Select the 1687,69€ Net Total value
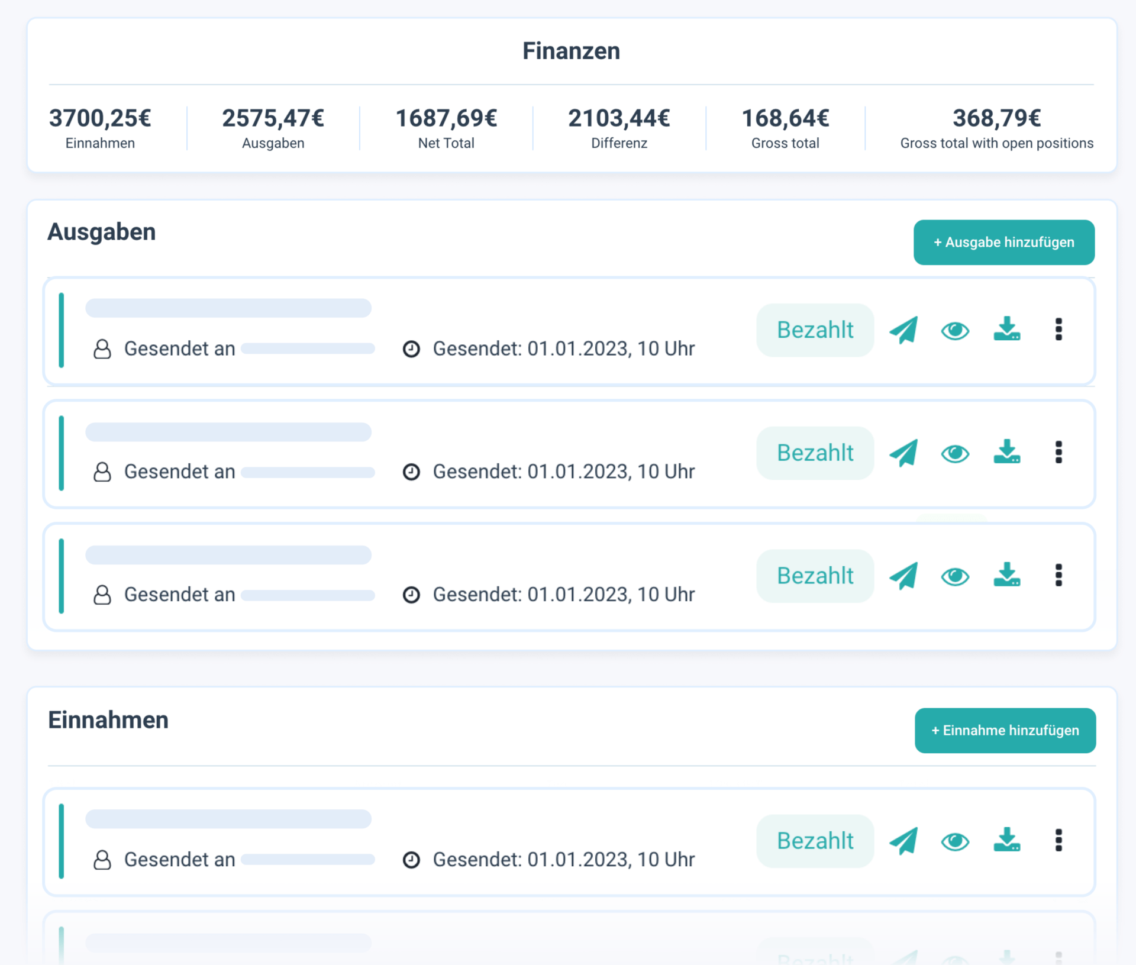The width and height of the screenshot is (1136, 965). pos(446,118)
